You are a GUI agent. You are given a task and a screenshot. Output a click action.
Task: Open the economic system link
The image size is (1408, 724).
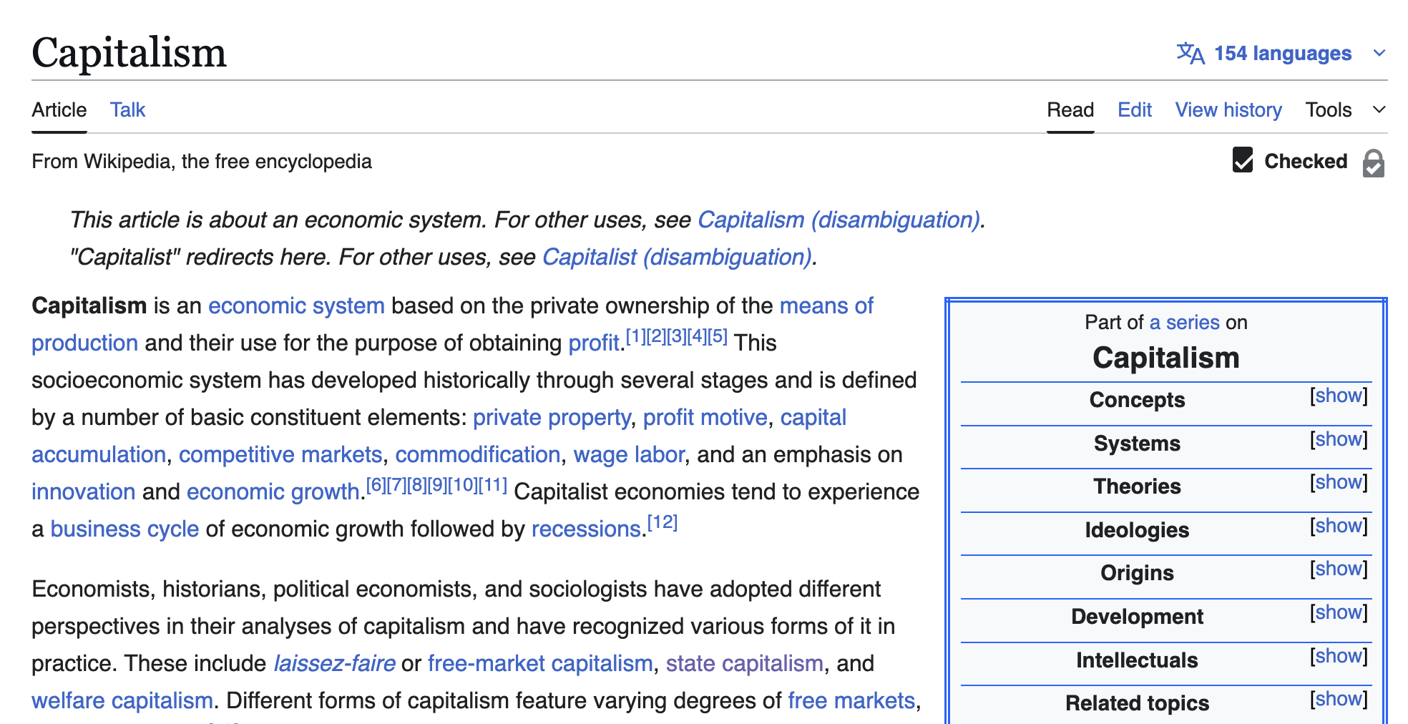pyautogui.click(x=296, y=305)
